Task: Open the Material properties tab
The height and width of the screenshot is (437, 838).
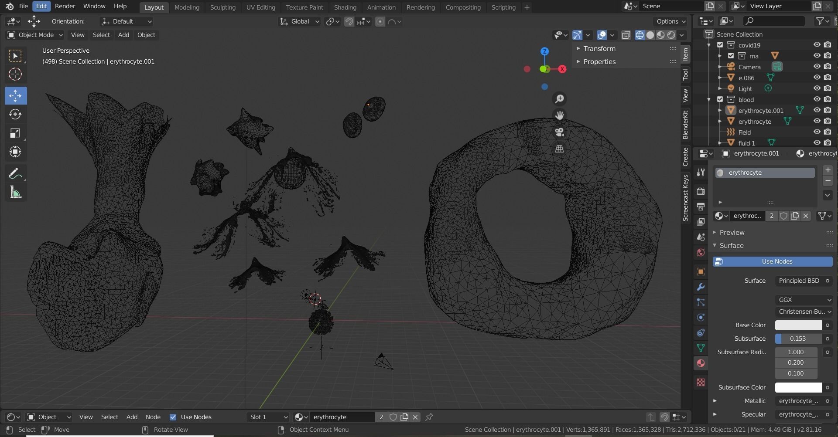Action: click(x=701, y=363)
